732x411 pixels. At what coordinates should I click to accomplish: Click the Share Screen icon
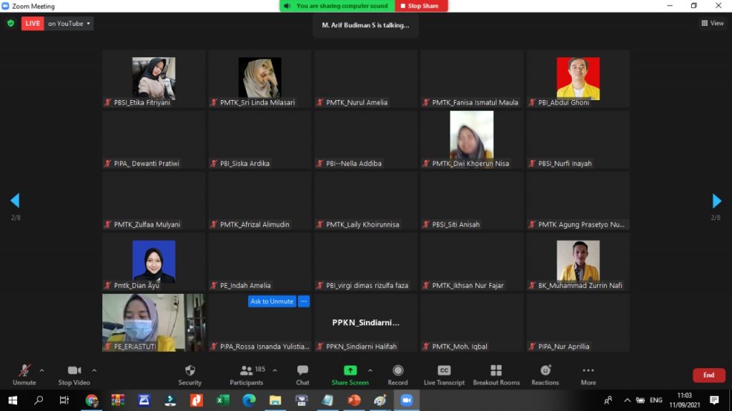pyautogui.click(x=350, y=371)
